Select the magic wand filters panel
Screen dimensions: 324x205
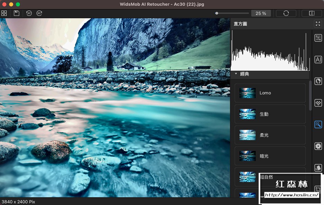(318, 124)
